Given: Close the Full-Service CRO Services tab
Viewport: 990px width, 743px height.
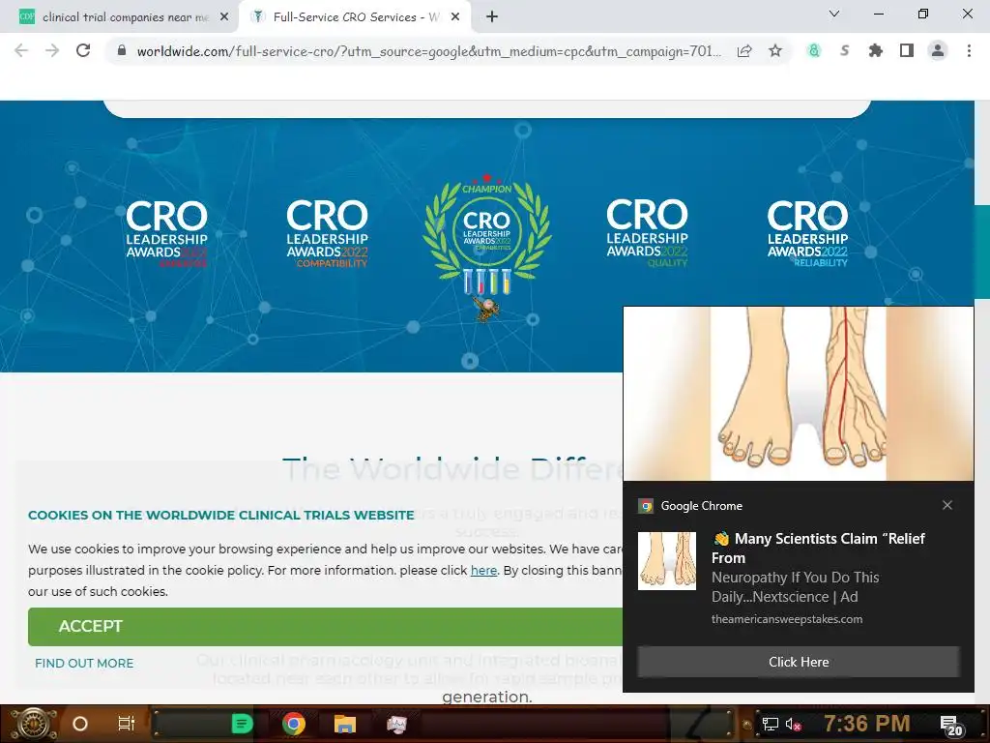Looking at the screenshot, I should tap(455, 17).
